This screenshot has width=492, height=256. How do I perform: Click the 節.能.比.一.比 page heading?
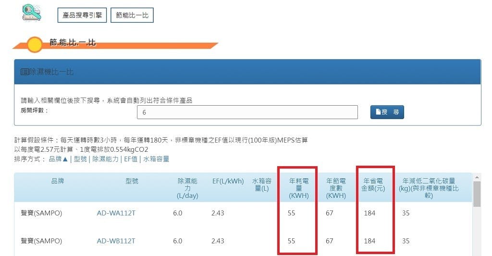(x=73, y=42)
